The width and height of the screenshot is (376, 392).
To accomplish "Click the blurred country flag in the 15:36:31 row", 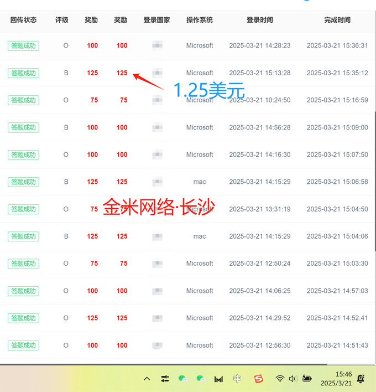I will click(157, 45).
